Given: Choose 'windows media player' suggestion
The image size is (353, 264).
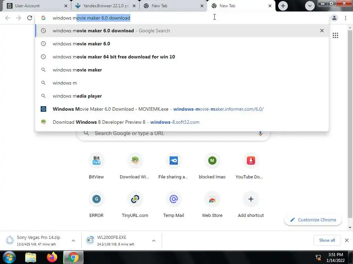Looking at the screenshot, I should [x=182, y=96].
